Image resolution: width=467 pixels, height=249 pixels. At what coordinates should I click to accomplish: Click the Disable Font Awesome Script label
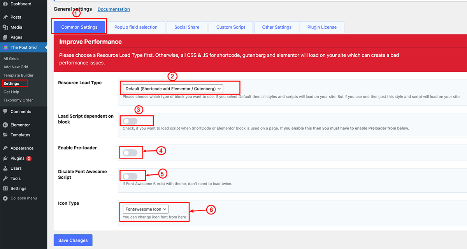tap(82, 174)
